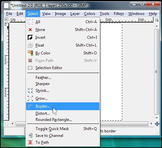
Task: Click the To Path label
Action: pyautogui.click(x=42, y=142)
